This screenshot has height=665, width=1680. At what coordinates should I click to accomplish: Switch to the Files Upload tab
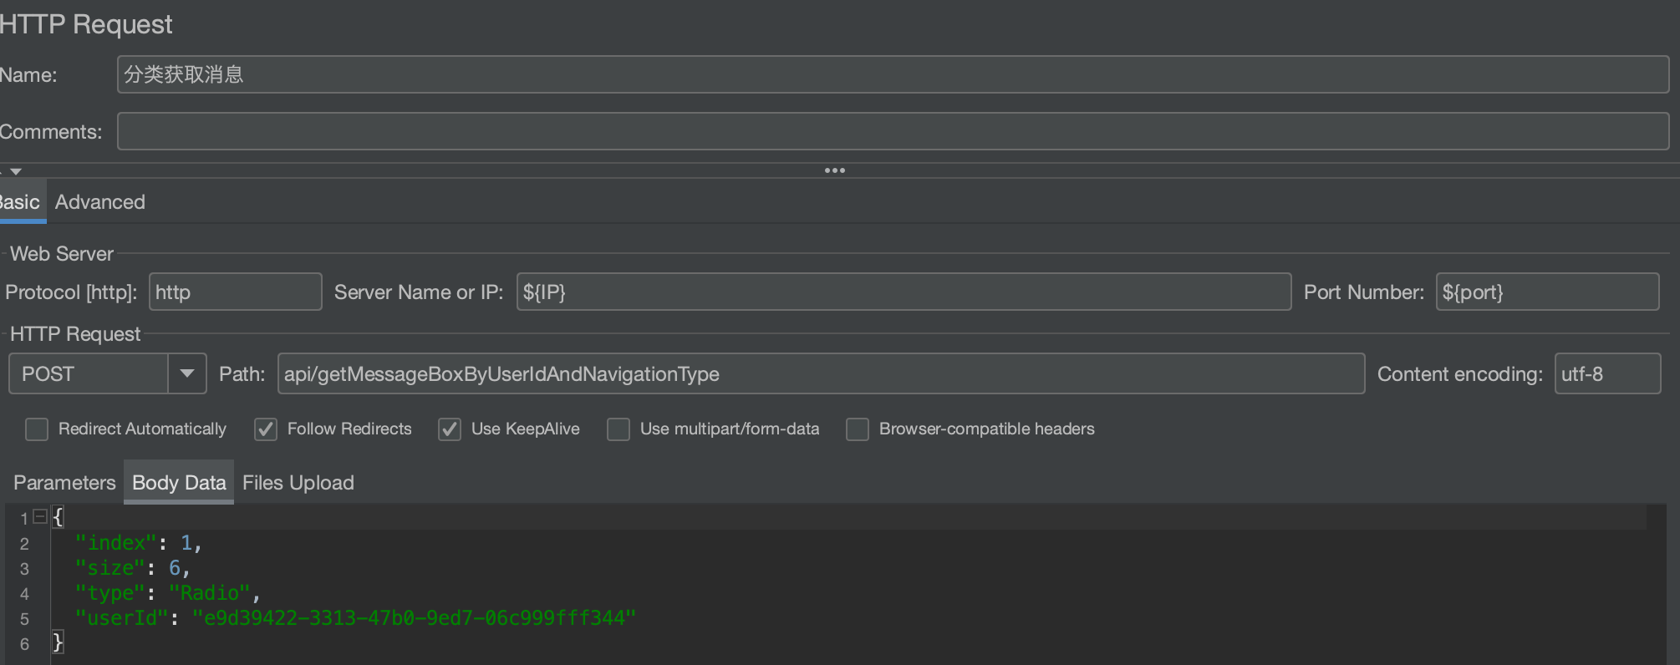point(298,483)
